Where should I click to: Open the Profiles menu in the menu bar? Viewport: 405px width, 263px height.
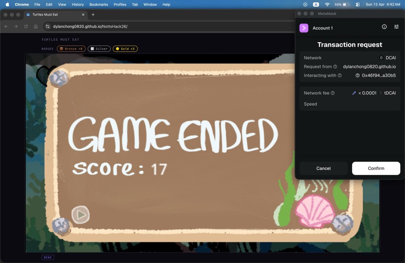[x=120, y=5]
